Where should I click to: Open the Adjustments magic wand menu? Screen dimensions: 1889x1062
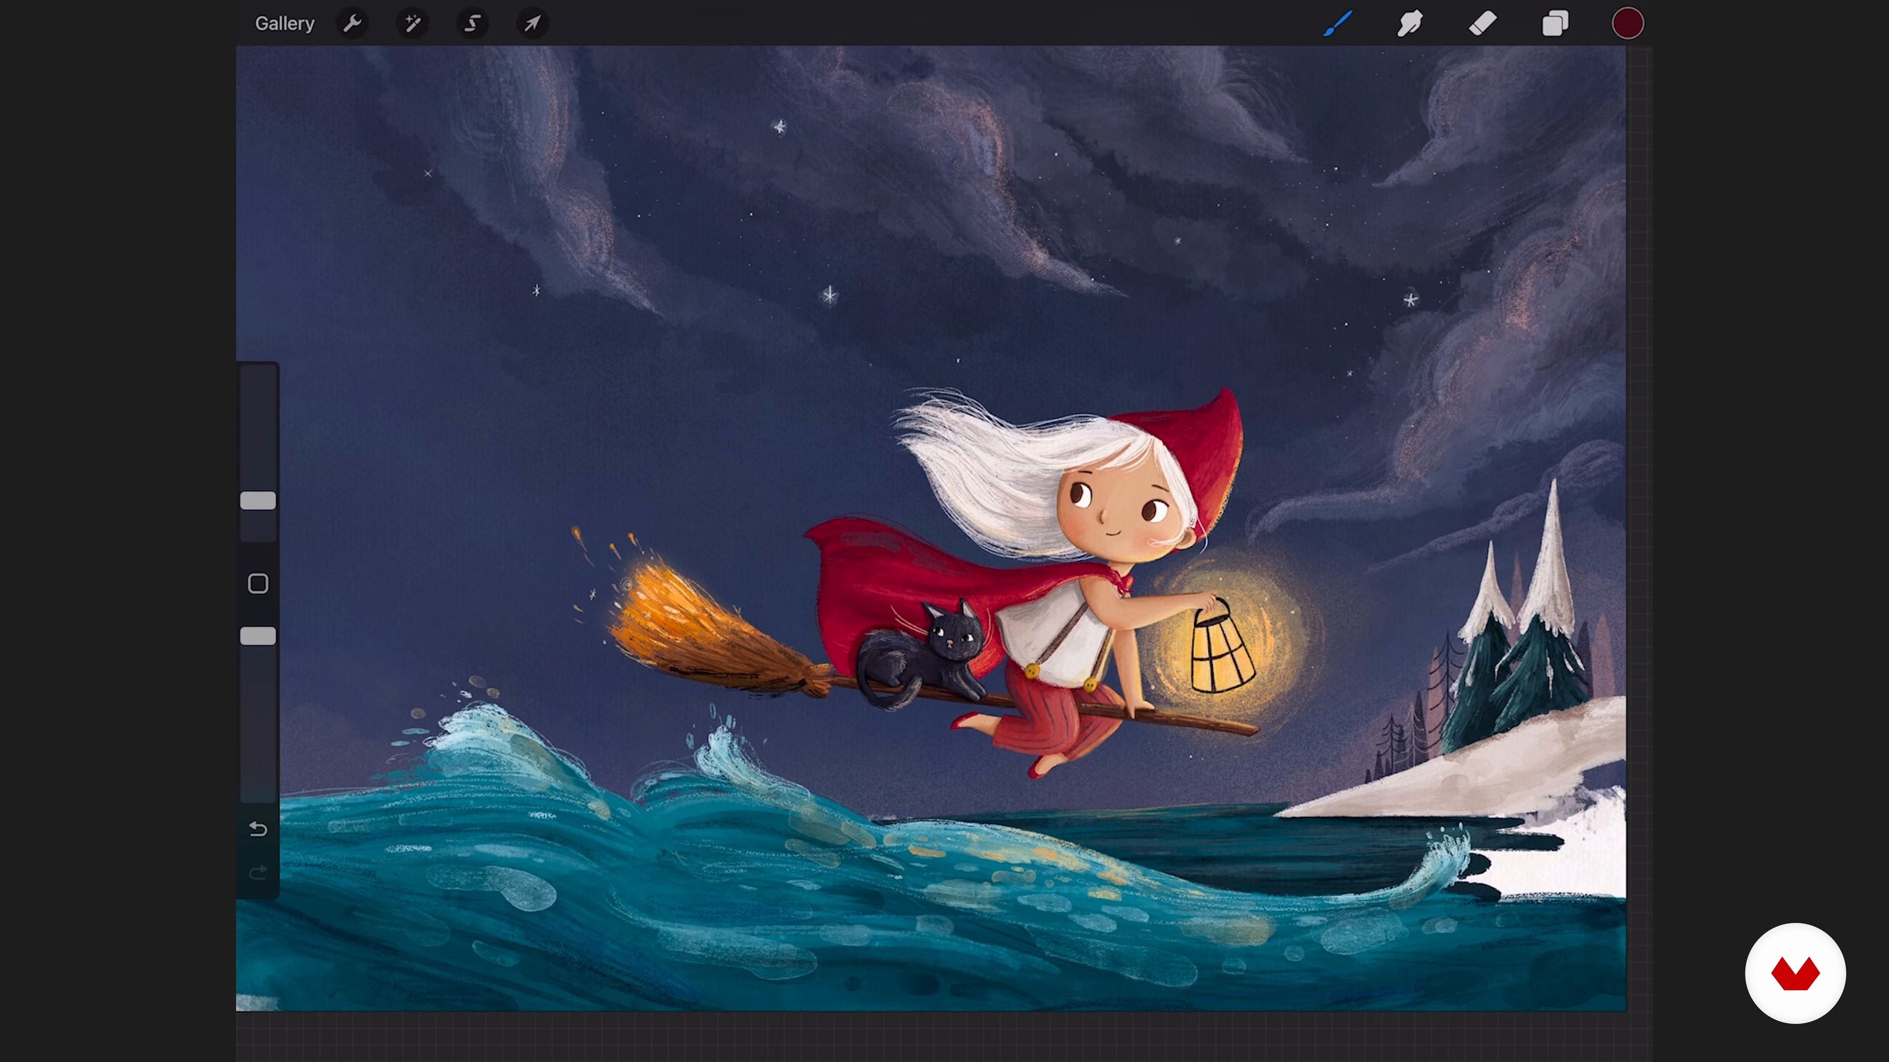click(x=413, y=24)
